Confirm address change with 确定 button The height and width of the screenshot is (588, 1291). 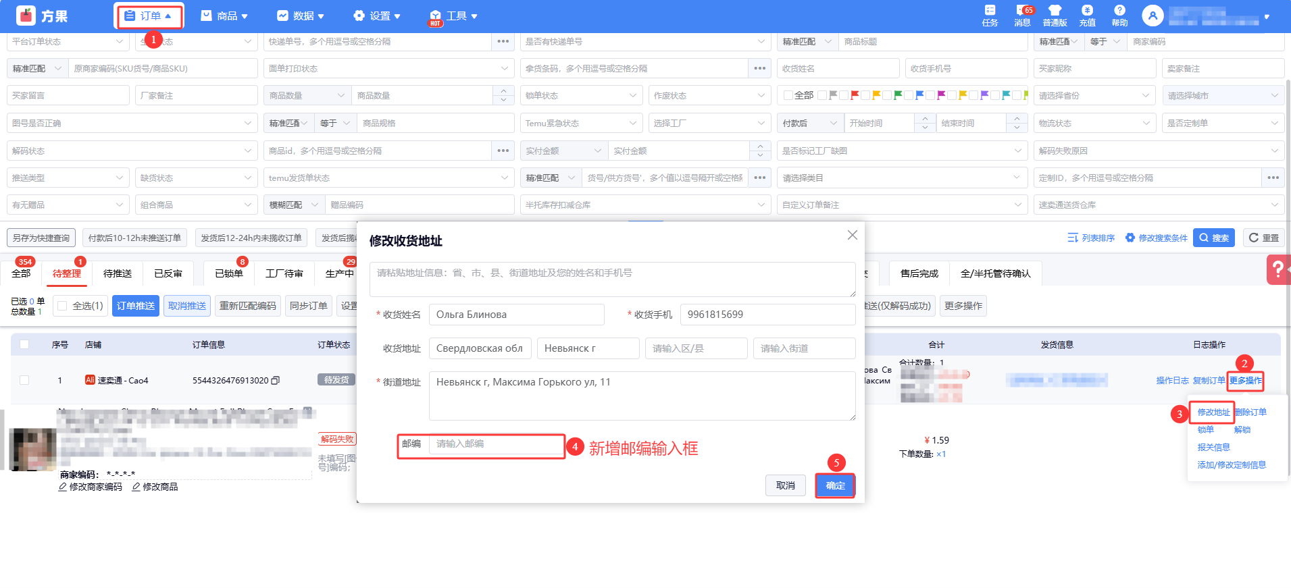[x=835, y=485]
